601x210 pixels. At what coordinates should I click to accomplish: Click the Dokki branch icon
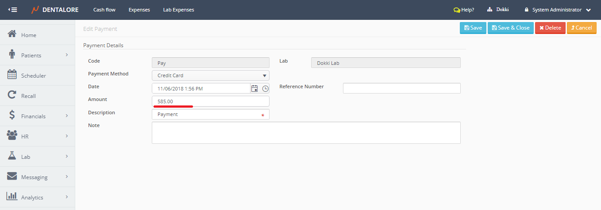490,10
